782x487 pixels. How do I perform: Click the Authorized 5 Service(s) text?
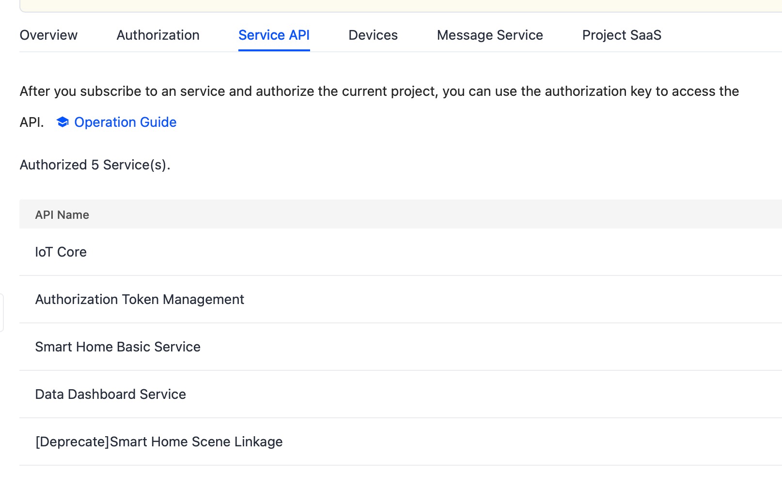[x=95, y=165]
